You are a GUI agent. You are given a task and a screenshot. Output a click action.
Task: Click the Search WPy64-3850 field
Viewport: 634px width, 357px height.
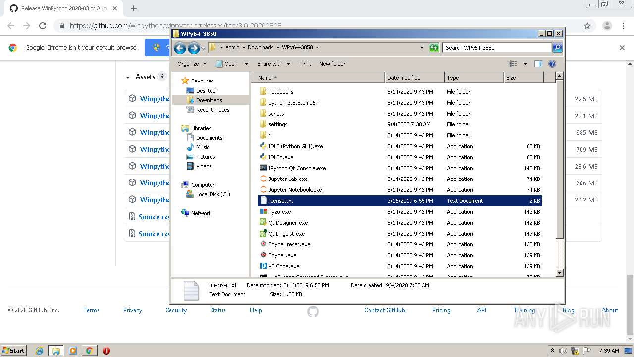click(x=497, y=48)
